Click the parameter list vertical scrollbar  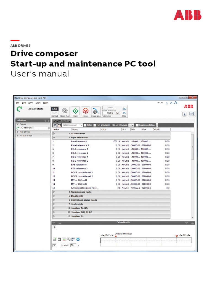192,147
